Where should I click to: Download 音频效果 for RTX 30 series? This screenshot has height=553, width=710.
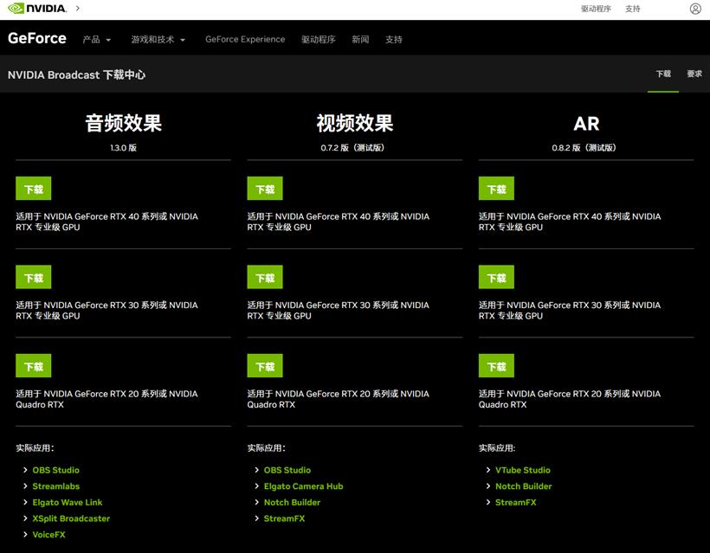[34, 277]
